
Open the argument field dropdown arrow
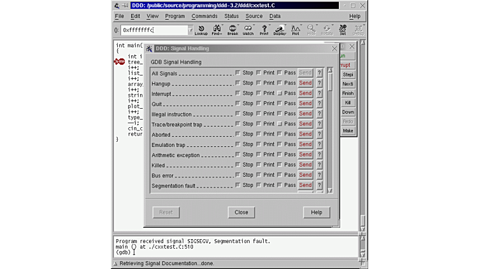pos(190,30)
